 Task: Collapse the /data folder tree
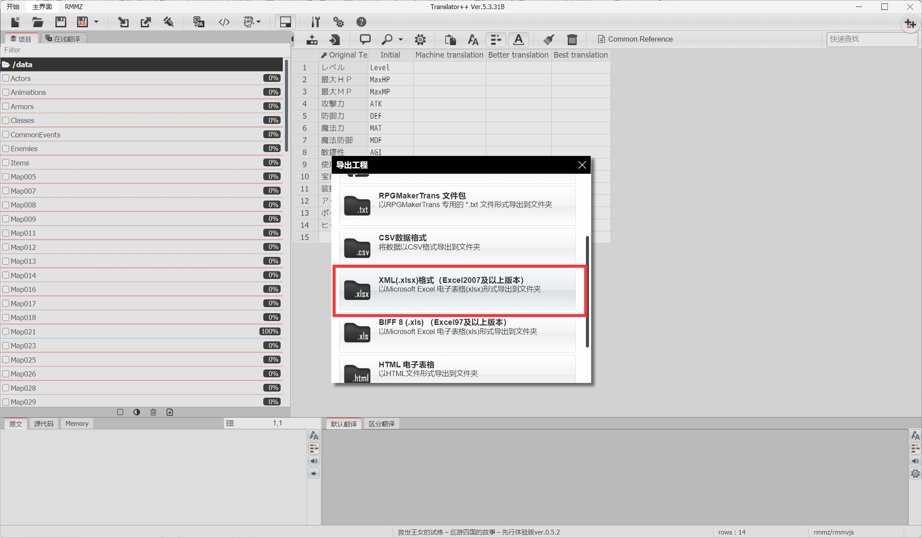[x=6, y=65]
